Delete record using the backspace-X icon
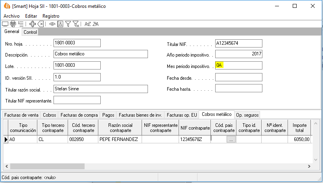 click(41, 24)
